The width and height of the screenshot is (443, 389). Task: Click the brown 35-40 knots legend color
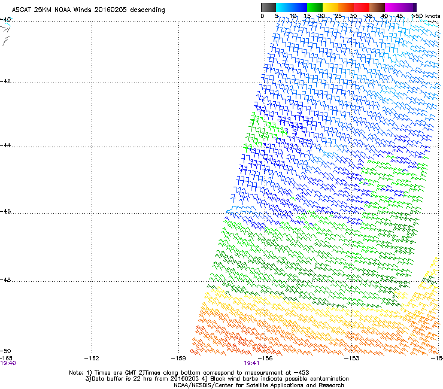(377, 7)
